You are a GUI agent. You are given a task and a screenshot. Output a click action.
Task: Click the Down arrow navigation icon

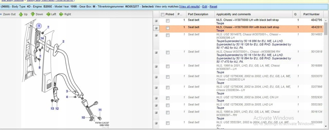pyautogui.click(x=33, y=14)
